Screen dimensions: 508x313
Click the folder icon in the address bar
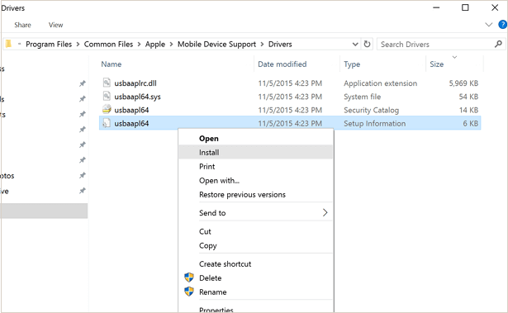tap(9, 44)
